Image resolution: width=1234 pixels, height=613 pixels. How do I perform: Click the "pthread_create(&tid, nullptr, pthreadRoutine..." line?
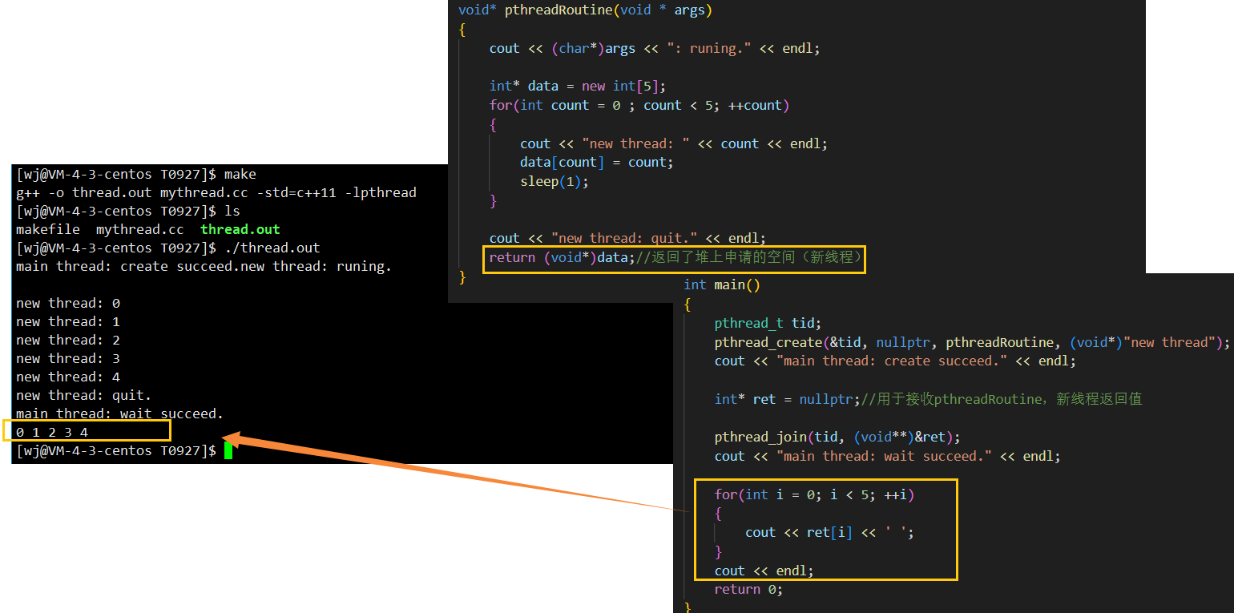coord(972,343)
